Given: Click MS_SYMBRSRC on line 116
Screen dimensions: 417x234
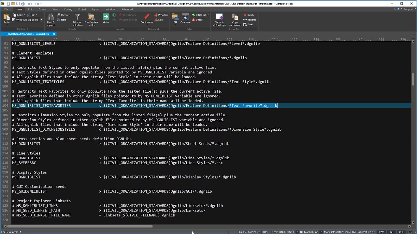Looking at the screenshot, I should click(24, 163).
